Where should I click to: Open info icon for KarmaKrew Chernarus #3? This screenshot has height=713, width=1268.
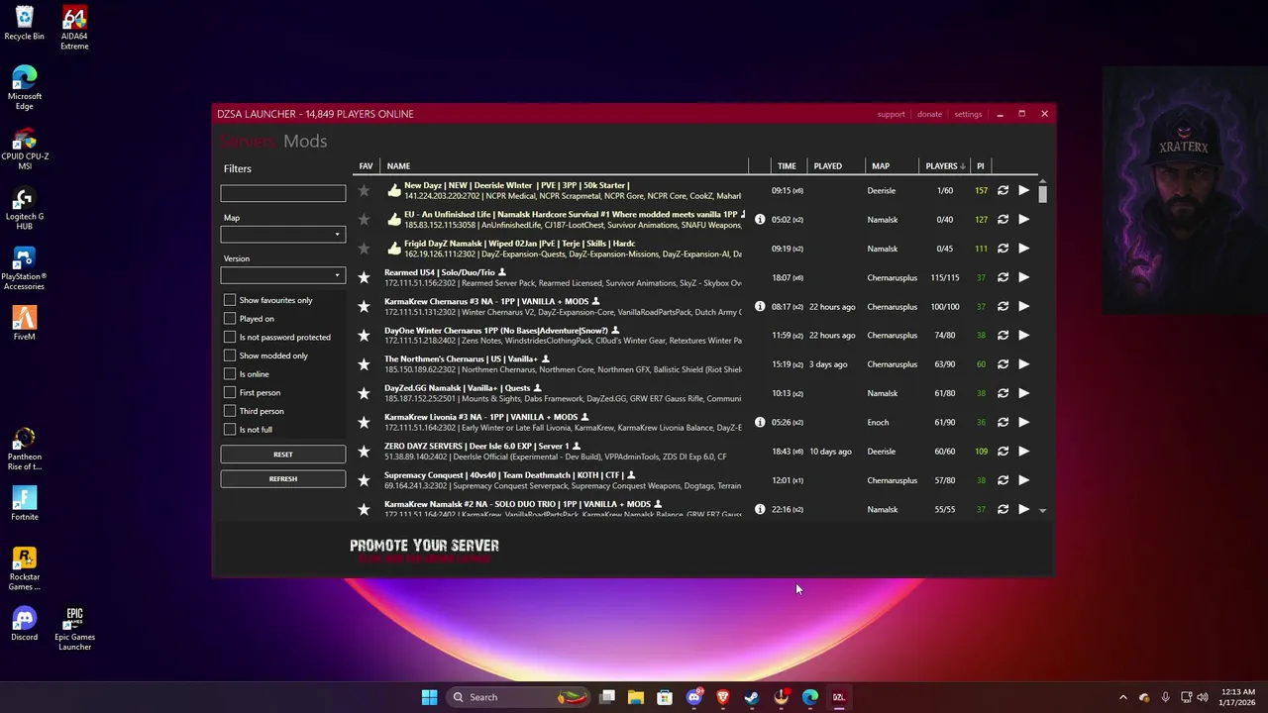coord(760,306)
